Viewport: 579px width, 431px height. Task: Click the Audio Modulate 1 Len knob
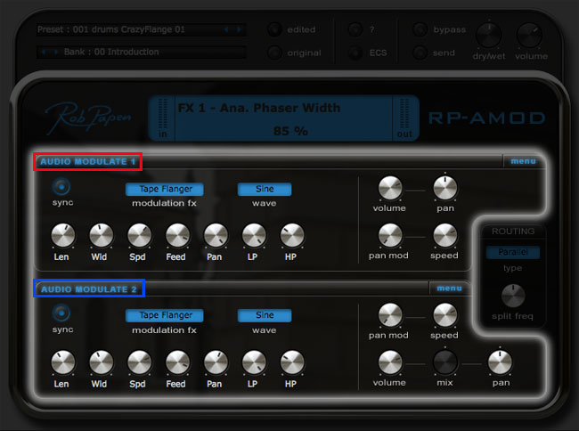pyautogui.click(x=62, y=235)
